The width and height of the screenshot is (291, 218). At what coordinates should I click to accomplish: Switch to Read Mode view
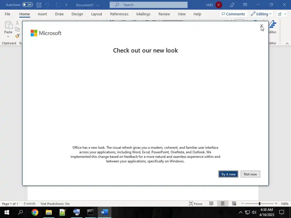[211, 204]
